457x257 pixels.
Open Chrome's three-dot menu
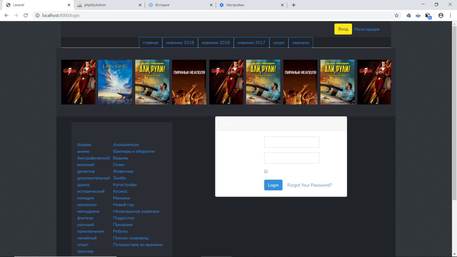(451, 15)
